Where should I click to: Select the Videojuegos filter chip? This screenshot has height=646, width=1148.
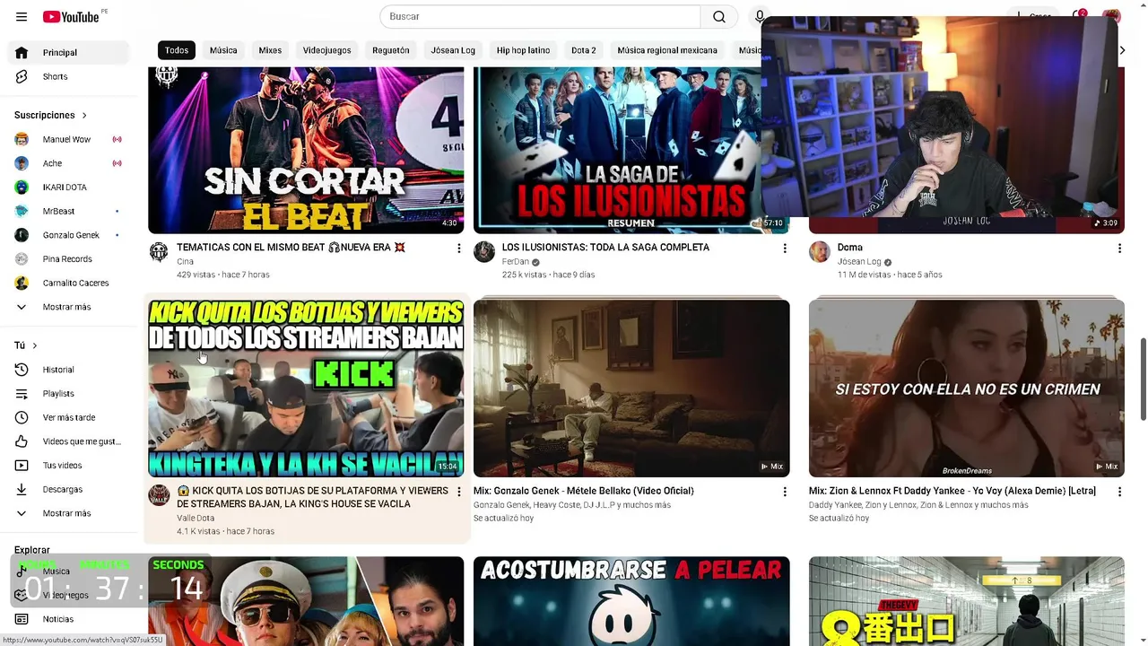[326, 50]
